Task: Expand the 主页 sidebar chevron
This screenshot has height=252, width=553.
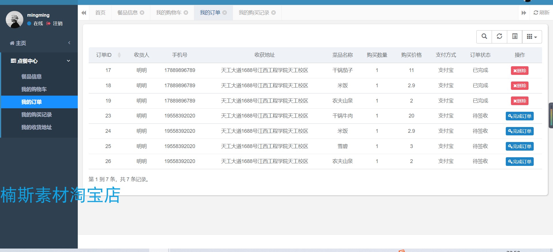Action: 69,43
